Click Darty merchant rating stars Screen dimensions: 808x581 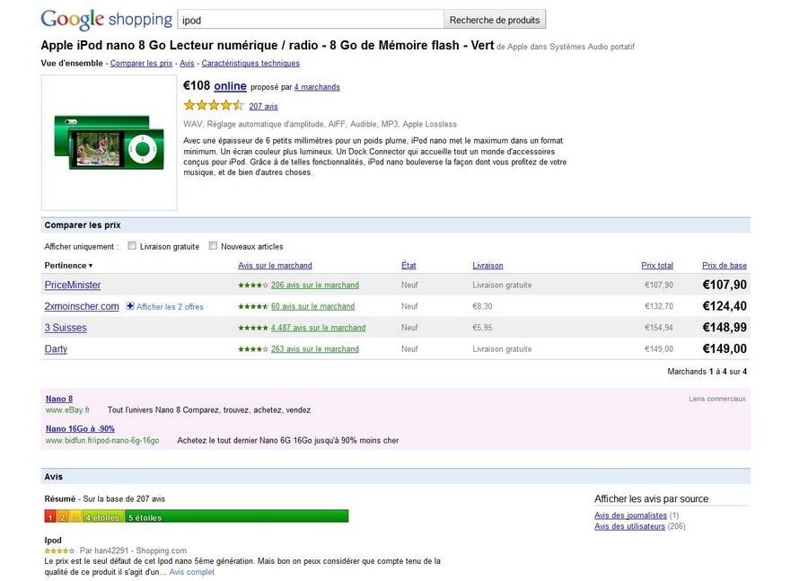[252, 349]
